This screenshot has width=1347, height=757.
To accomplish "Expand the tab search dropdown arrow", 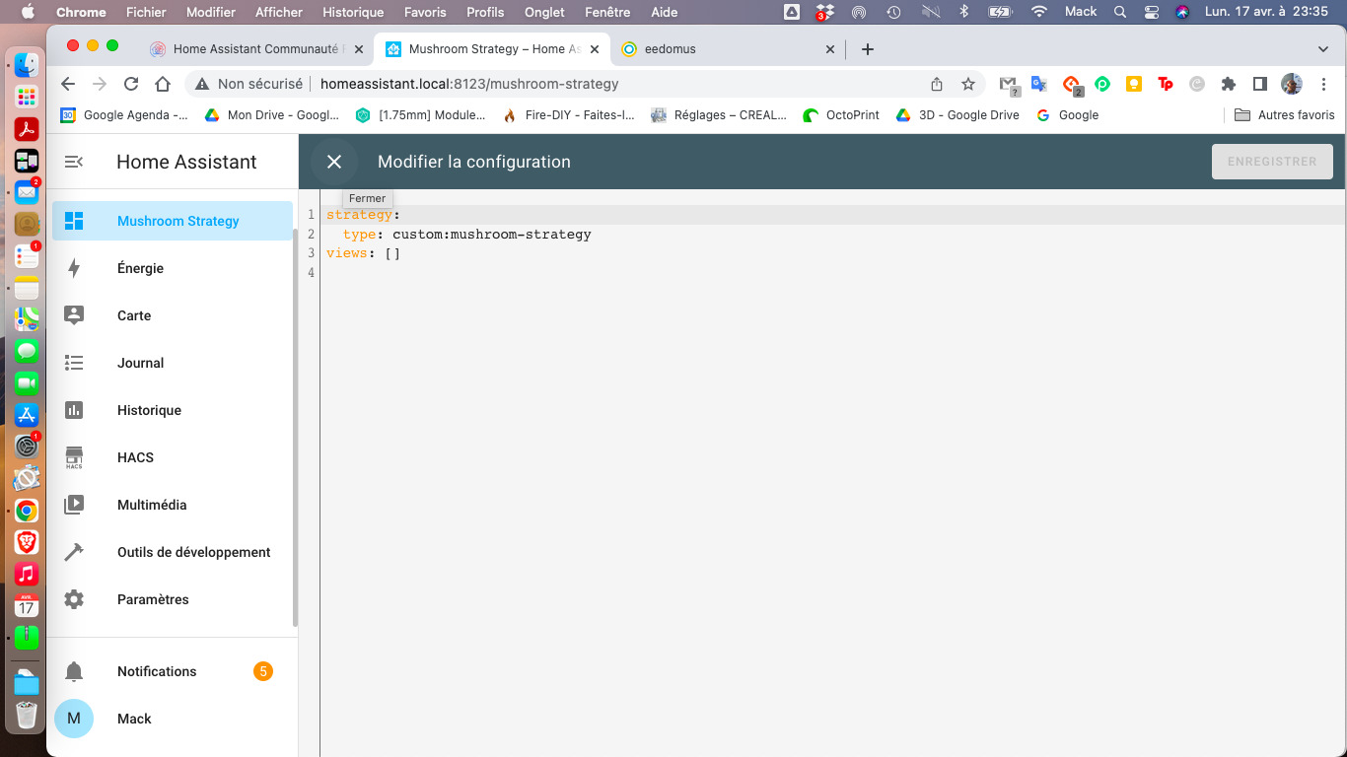I will (1323, 48).
